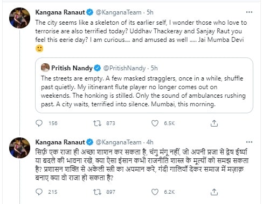Open the @KanganaTeam handle on first tweet
Image resolution: width=263 pixels, height=204 pixels.
[119, 12]
